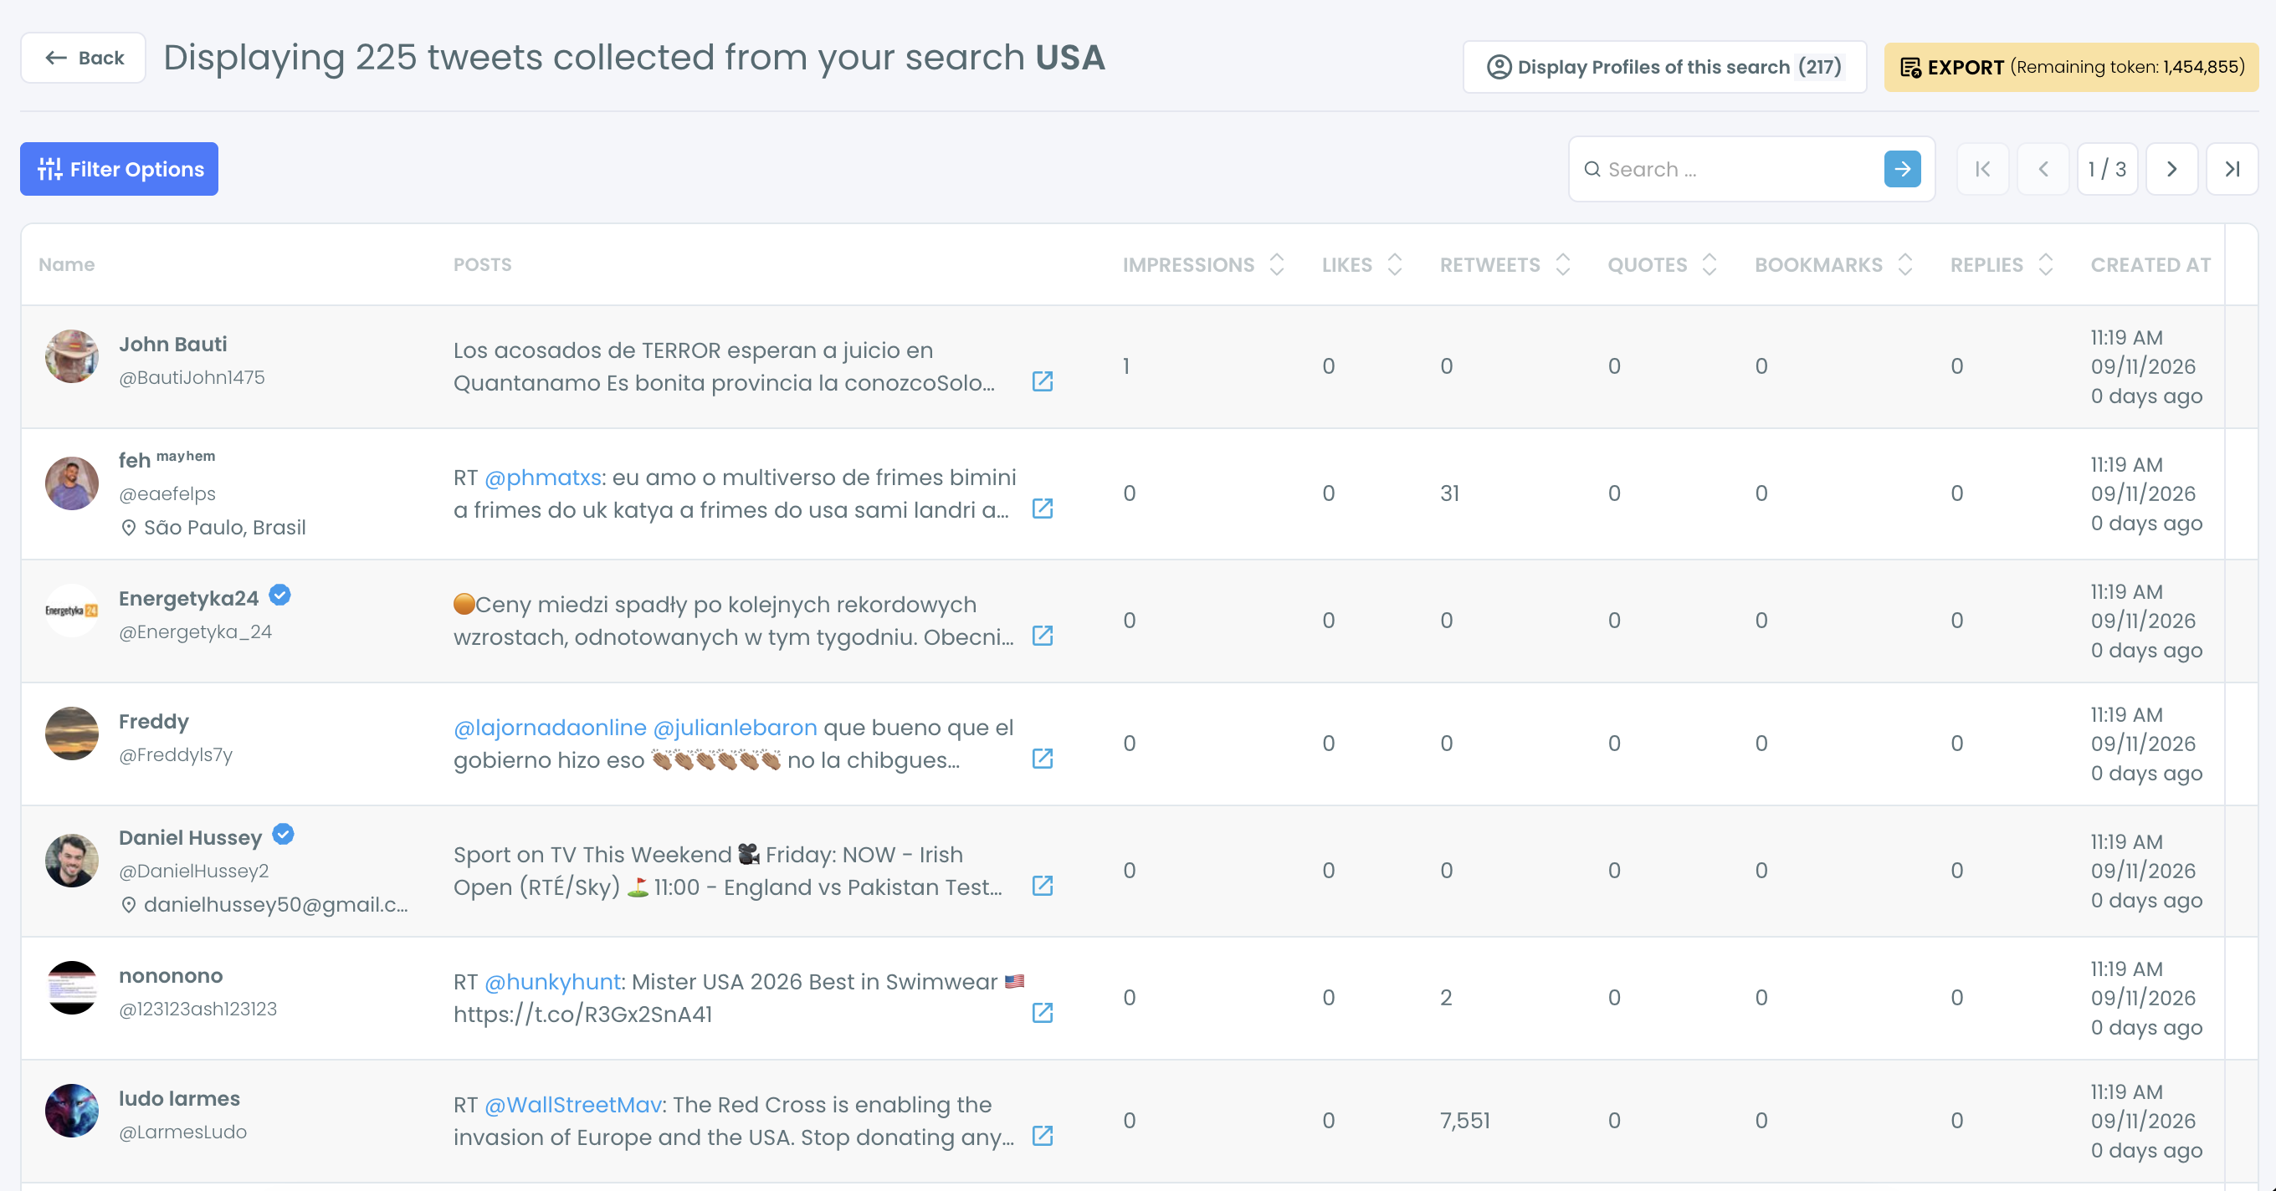Screen dimensions: 2276x1191
Task: Open Filter Options
Action: 120,169
